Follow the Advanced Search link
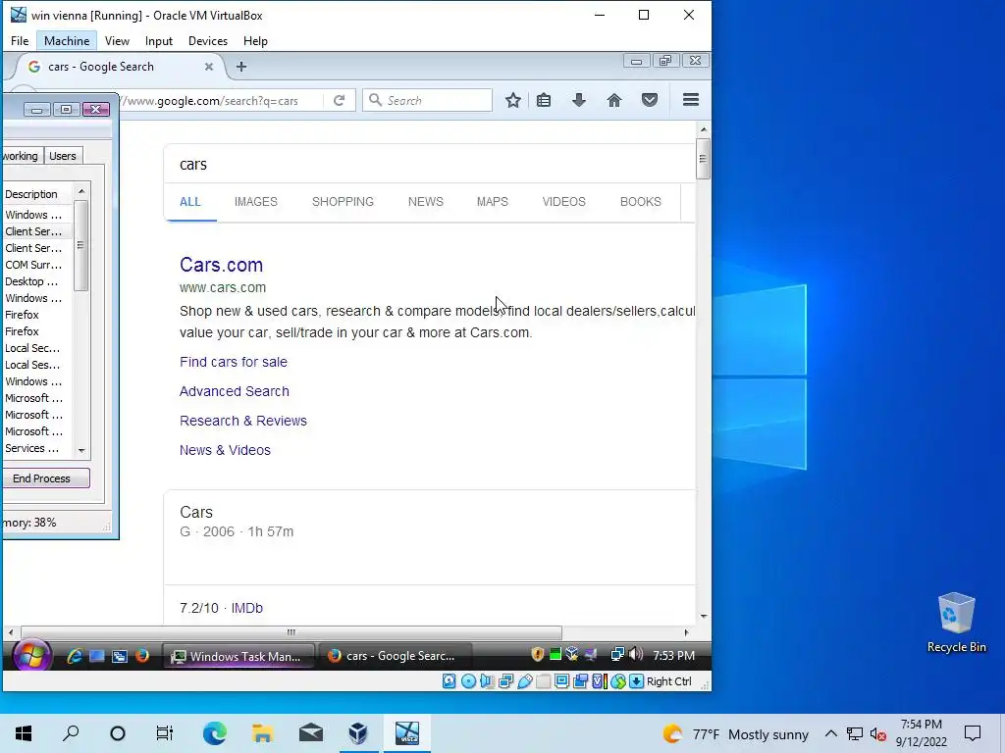The image size is (1005, 753). [x=234, y=391]
